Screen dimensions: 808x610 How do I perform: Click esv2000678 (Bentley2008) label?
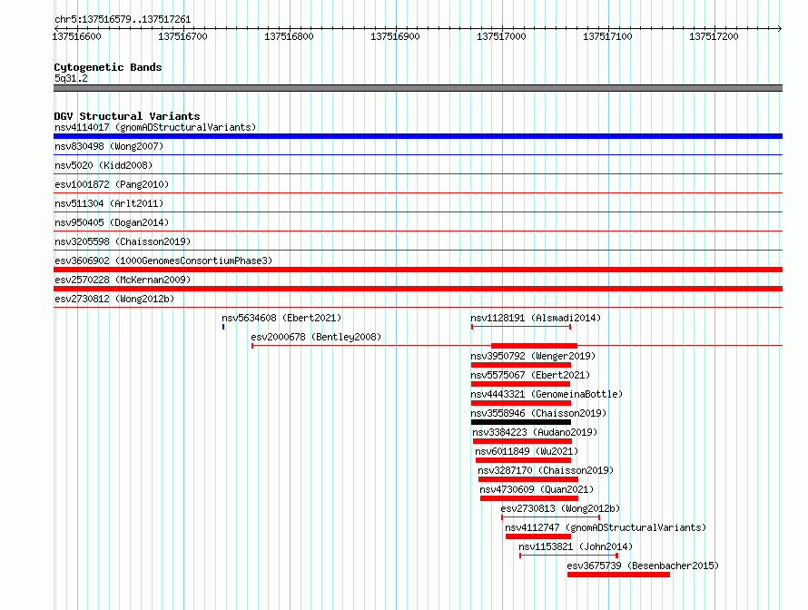point(316,337)
